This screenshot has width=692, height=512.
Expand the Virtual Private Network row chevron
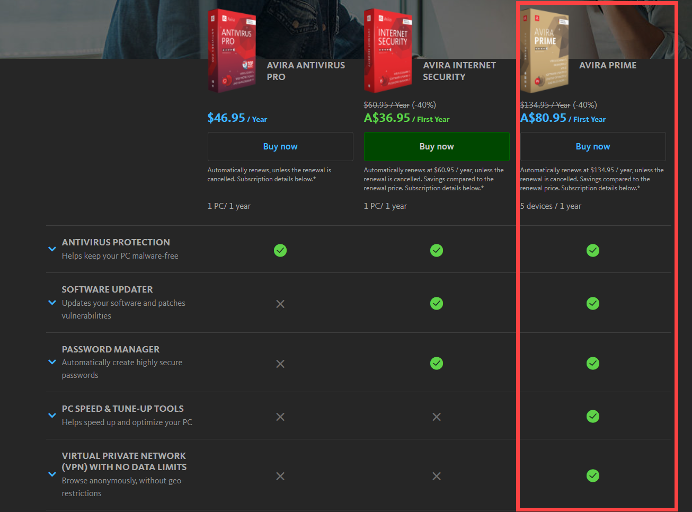coord(52,474)
